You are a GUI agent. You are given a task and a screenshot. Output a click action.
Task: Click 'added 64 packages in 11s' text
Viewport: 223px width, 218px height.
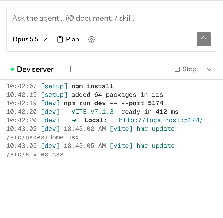tap(117, 95)
